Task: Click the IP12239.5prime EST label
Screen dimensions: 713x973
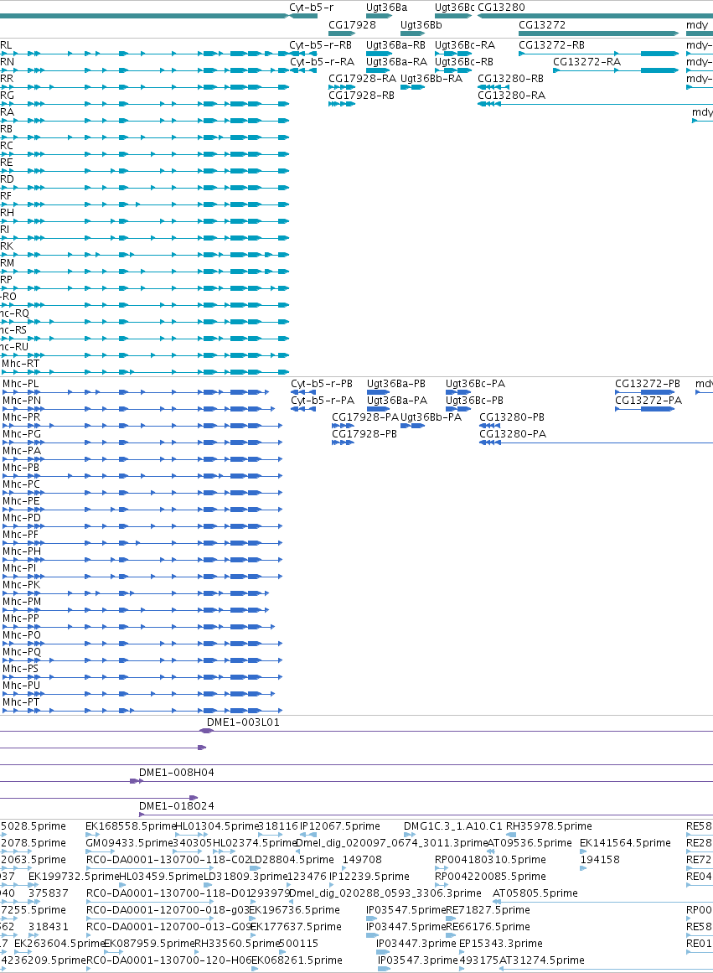Action: pos(369,877)
